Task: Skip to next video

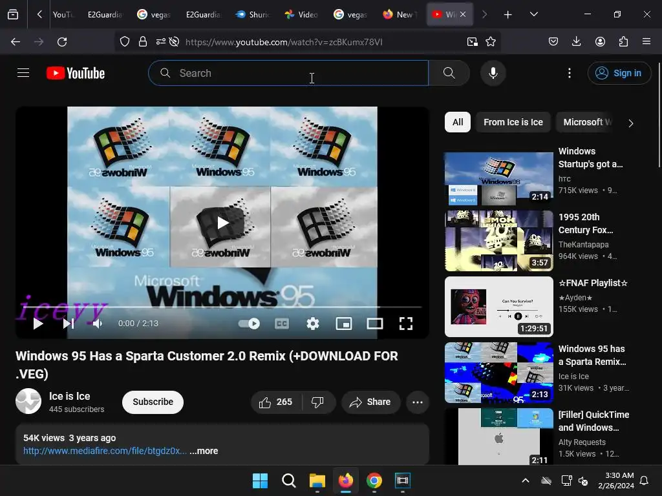Action: [69, 324]
